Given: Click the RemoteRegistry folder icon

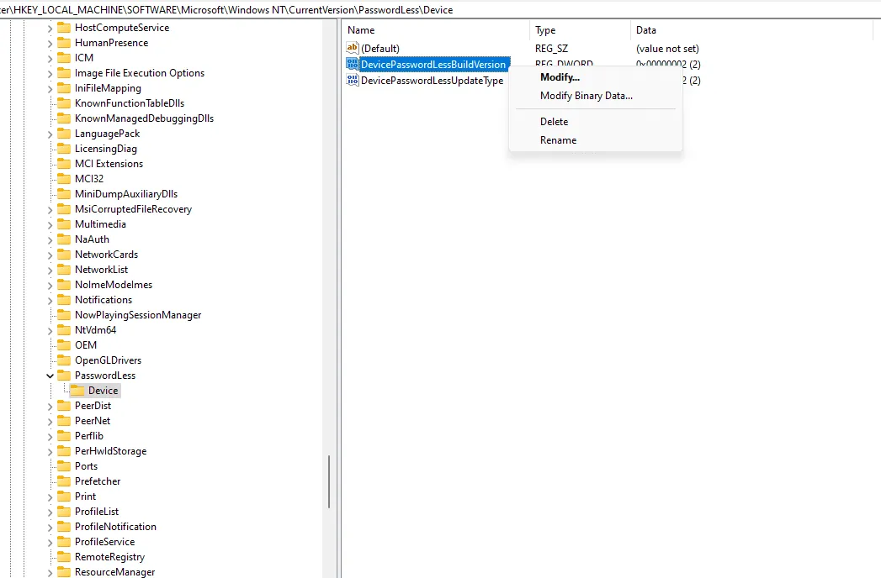Looking at the screenshot, I should click(x=65, y=557).
